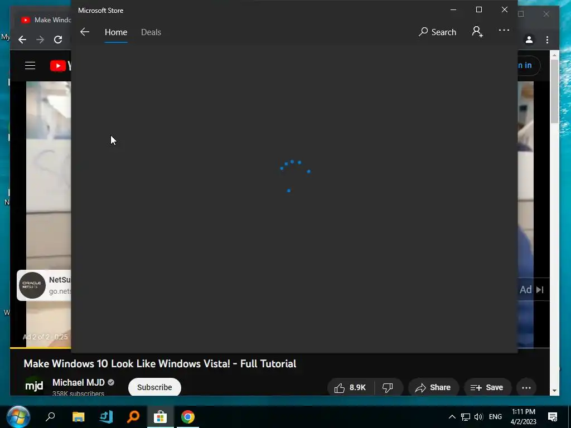
Task: Open the Action Center notifications icon
Action: pyautogui.click(x=553, y=417)
